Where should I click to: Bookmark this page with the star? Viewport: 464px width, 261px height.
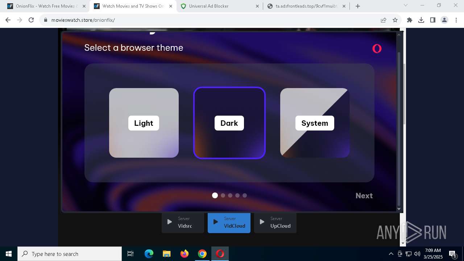[395, 20]
